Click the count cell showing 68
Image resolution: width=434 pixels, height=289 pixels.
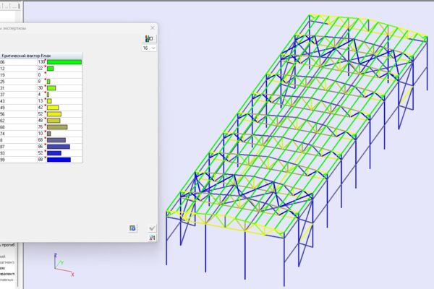tap(42, 140)
